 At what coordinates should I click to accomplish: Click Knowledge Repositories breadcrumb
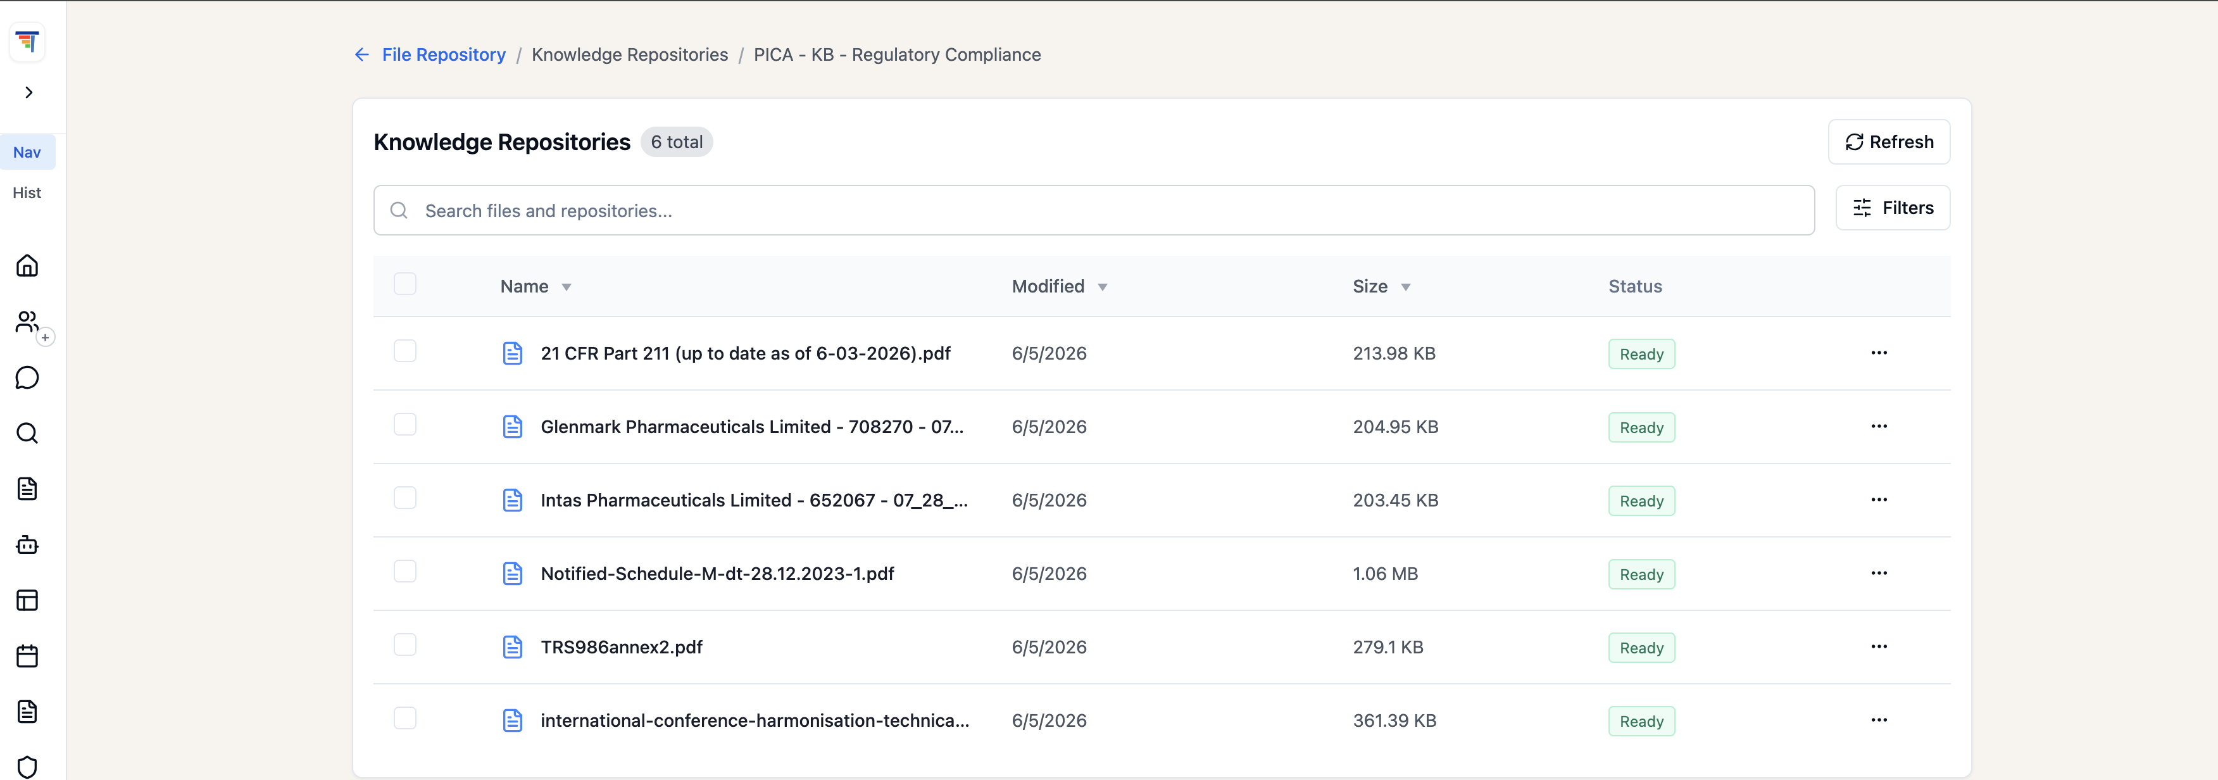pos(629,54)
